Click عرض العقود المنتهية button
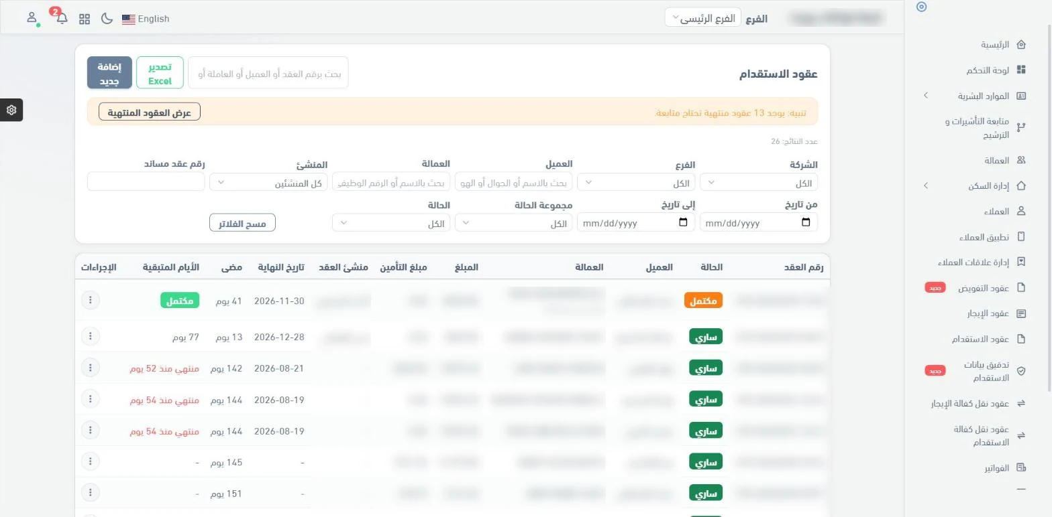This screenshot has height=517, width=1052. 150,112
